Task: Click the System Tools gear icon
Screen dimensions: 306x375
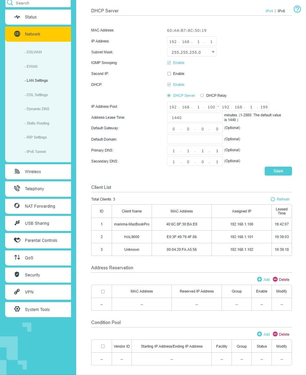Action: coord(17,309)
